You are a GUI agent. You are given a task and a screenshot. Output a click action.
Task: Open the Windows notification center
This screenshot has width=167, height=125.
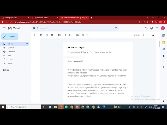point(163,107)
